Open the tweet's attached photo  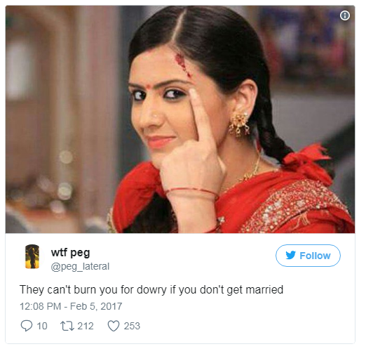pyautogui.click(x=180, y=119)
